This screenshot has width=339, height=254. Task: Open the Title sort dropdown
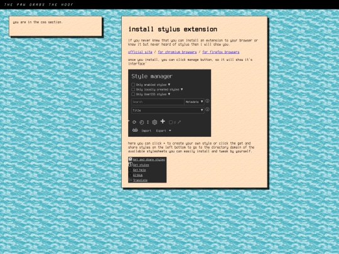pyautogui.click(x=168, y=110)
